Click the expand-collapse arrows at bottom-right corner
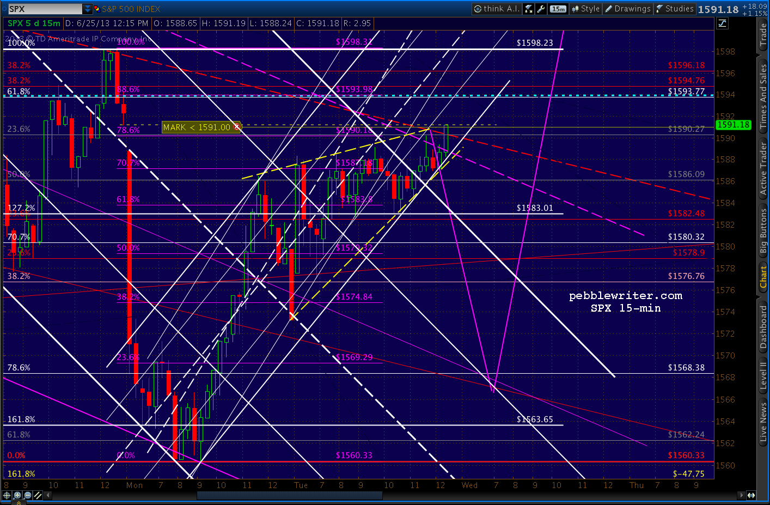The width and height of the screenshot is (770, 505). [751, 495]
